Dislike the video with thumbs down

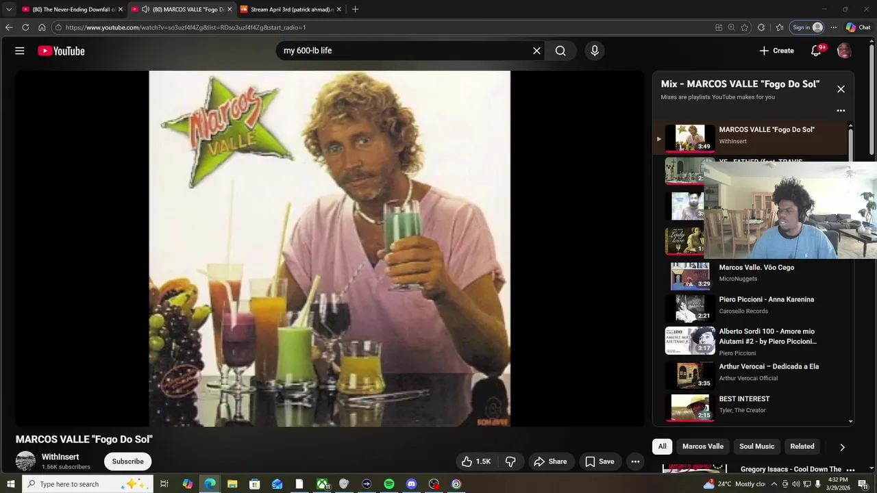point(510,462)
